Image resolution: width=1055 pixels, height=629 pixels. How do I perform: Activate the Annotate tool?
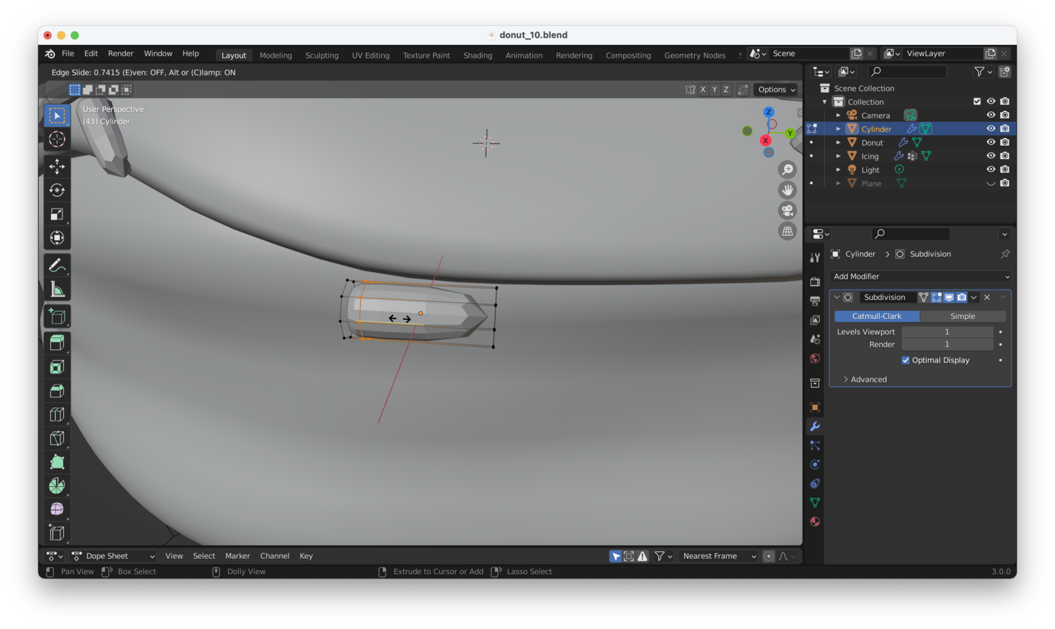coord(57,265)
